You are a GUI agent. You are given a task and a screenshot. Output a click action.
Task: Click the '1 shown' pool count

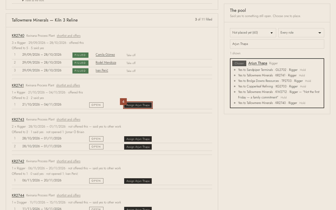(x=235, y=53)
